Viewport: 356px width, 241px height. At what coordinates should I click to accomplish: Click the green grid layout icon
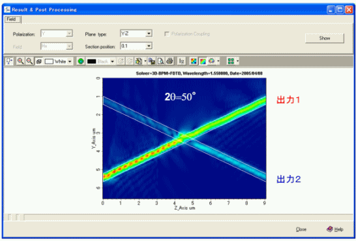point(231,61)
